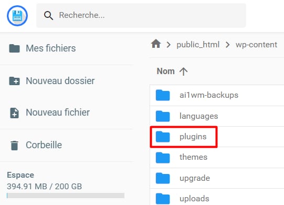Click the Mes fichiers folder icon
This screenshot has width=284, height=205.
14,48
